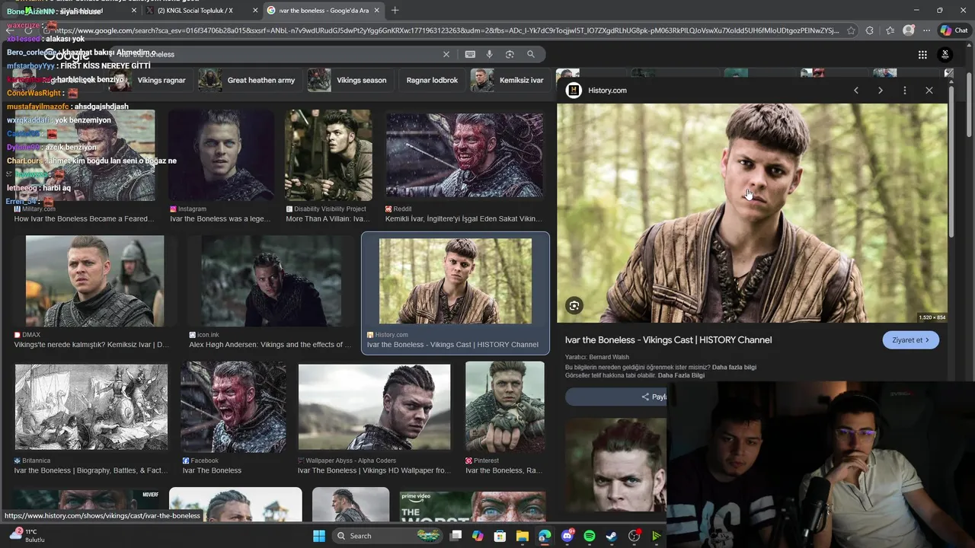Close the ivar the boneless Google tab
975x548 pixels.
(376, 11)
